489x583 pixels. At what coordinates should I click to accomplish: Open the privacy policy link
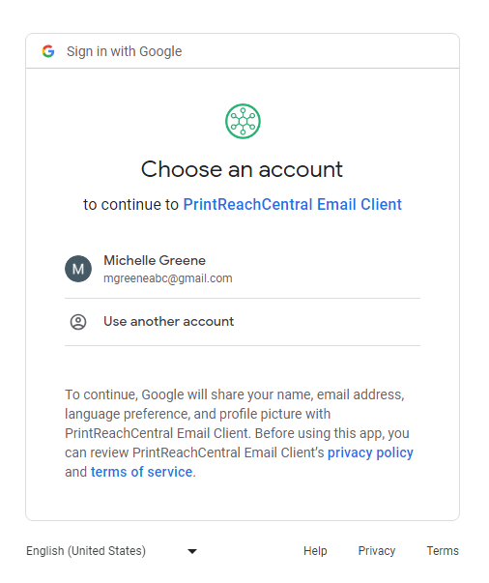pyautogui.click(x=370, y=452)
